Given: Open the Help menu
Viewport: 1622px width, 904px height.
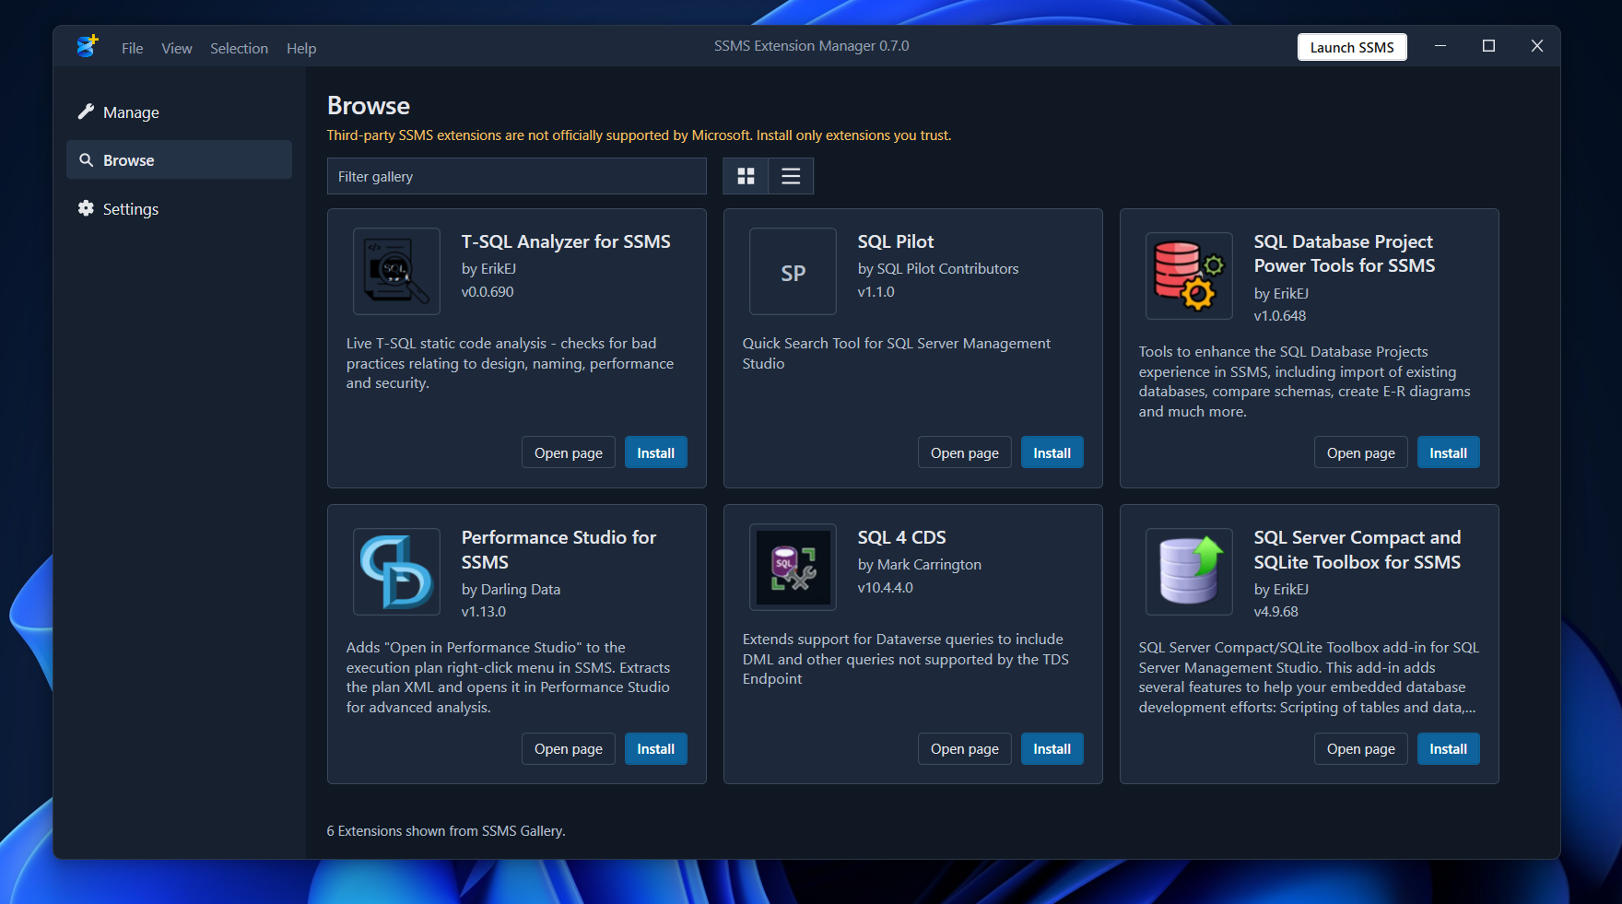Looking at the screenshot, I should pyautogui.click(x=301, y=48).
